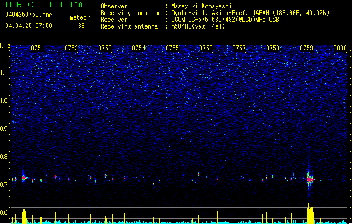This screenshot has height=224, width=353.
Task: Click the 0755 time marker label
Action: click(172, 48)
